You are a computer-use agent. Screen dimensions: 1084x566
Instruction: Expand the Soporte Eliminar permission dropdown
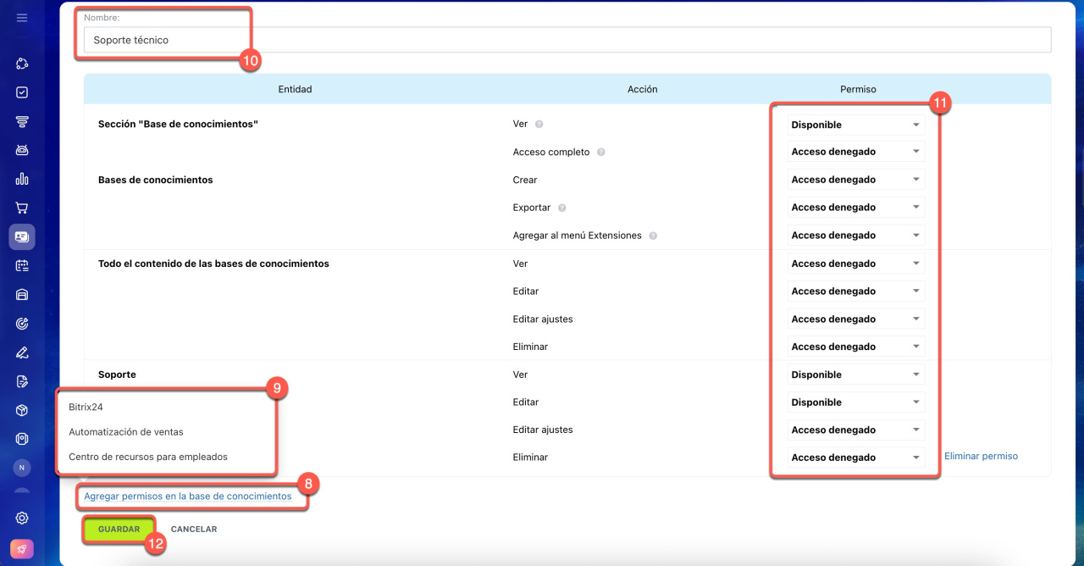[x=855, y=458]
